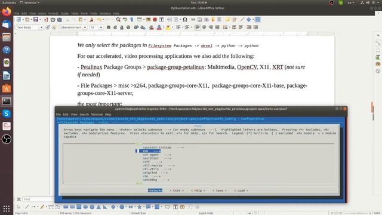Expand the font color dropdown arrow
The image size is (382, 215).
[x=163, y=27]
